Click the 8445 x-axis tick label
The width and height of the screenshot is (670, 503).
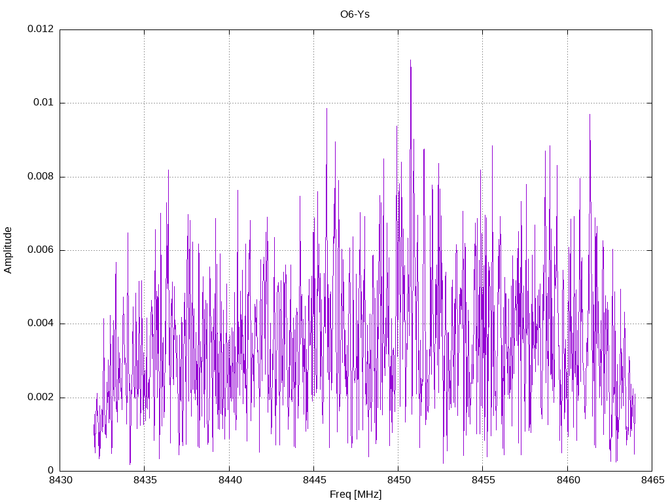(x=315, y=480)
